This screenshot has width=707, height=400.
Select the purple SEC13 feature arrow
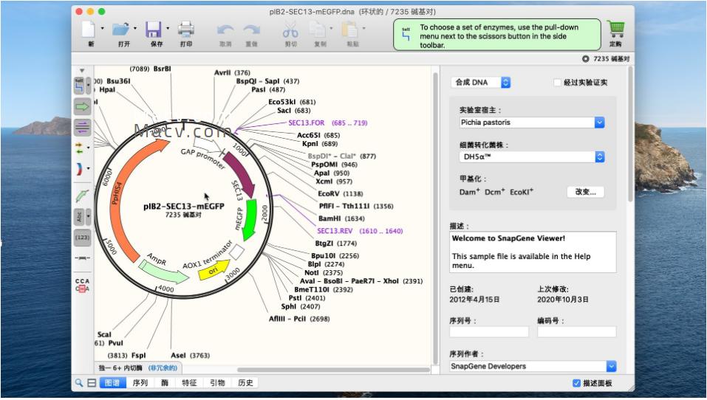(242, 174)
